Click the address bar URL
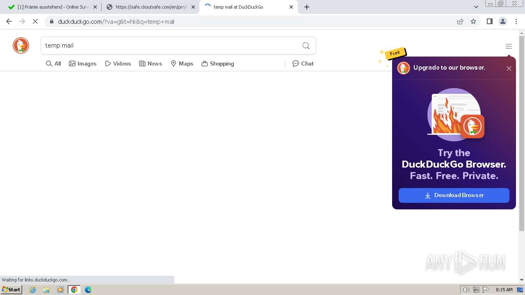The width and height of the screenshot is (525, 295). pos(116,22)
